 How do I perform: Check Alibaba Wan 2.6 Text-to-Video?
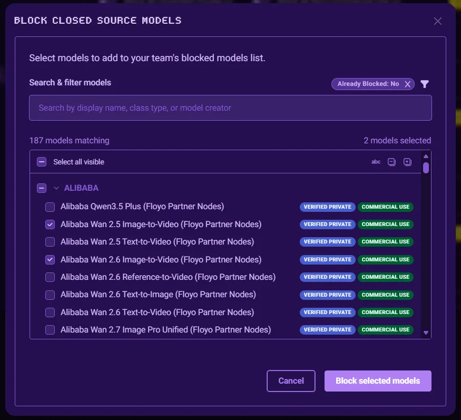coord(50,312)
